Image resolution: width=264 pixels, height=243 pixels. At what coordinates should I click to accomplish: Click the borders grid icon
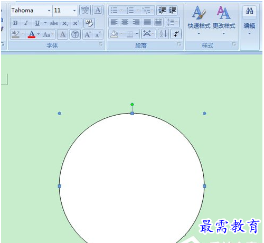(130, 34)
